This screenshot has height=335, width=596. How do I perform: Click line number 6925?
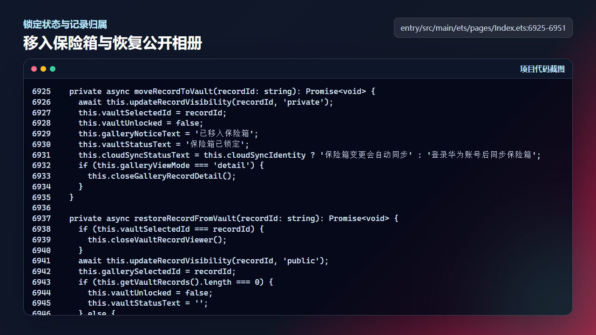[41, 91]
